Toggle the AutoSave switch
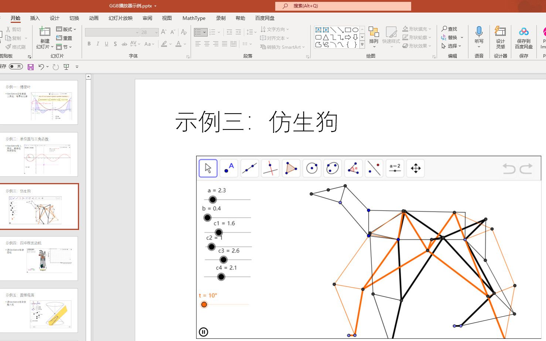546x341 pixels. tap(16, 66)
